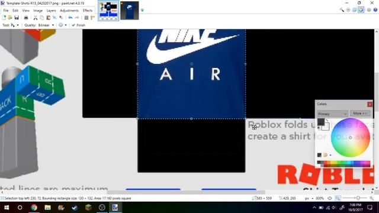This screenshot has height=213, width=379.
Task: Click the horizontal scrollbar thumb
Action: 186,192
